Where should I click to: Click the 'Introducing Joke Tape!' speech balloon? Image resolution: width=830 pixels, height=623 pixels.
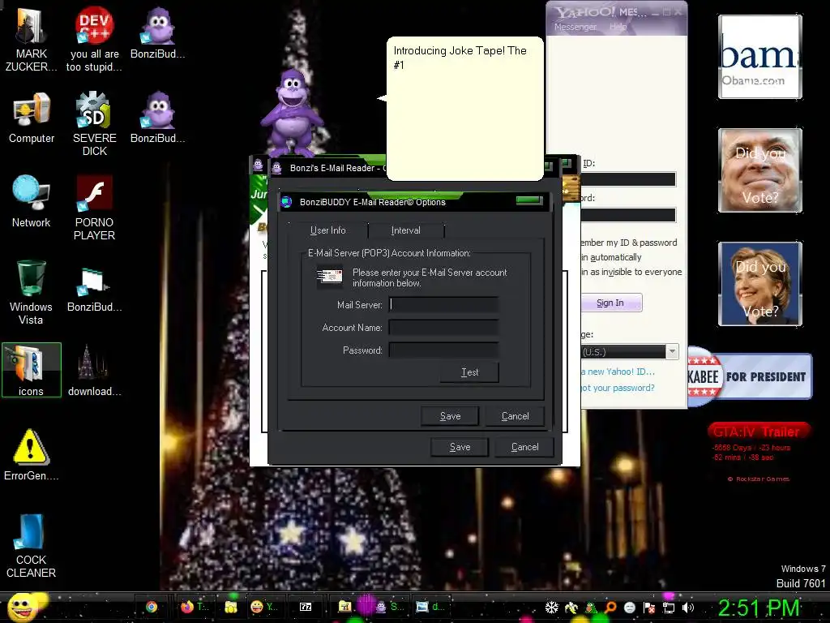coord(464,109)
